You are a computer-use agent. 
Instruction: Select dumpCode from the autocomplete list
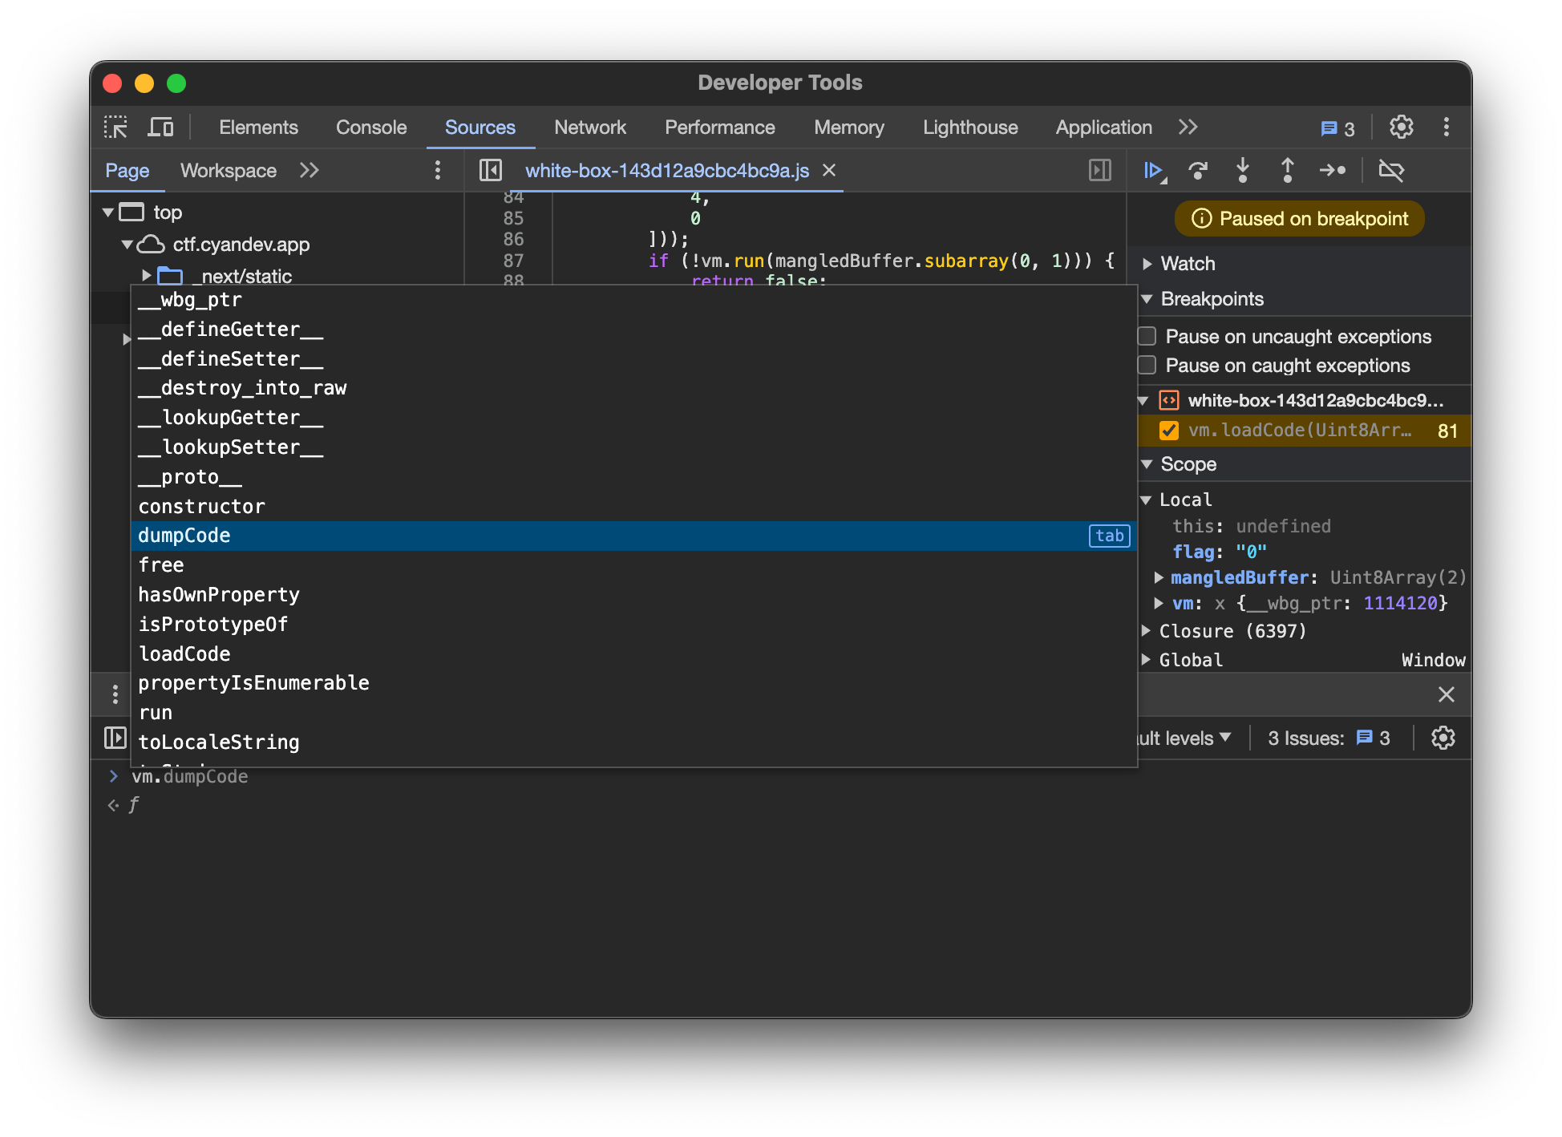point(184,536)
